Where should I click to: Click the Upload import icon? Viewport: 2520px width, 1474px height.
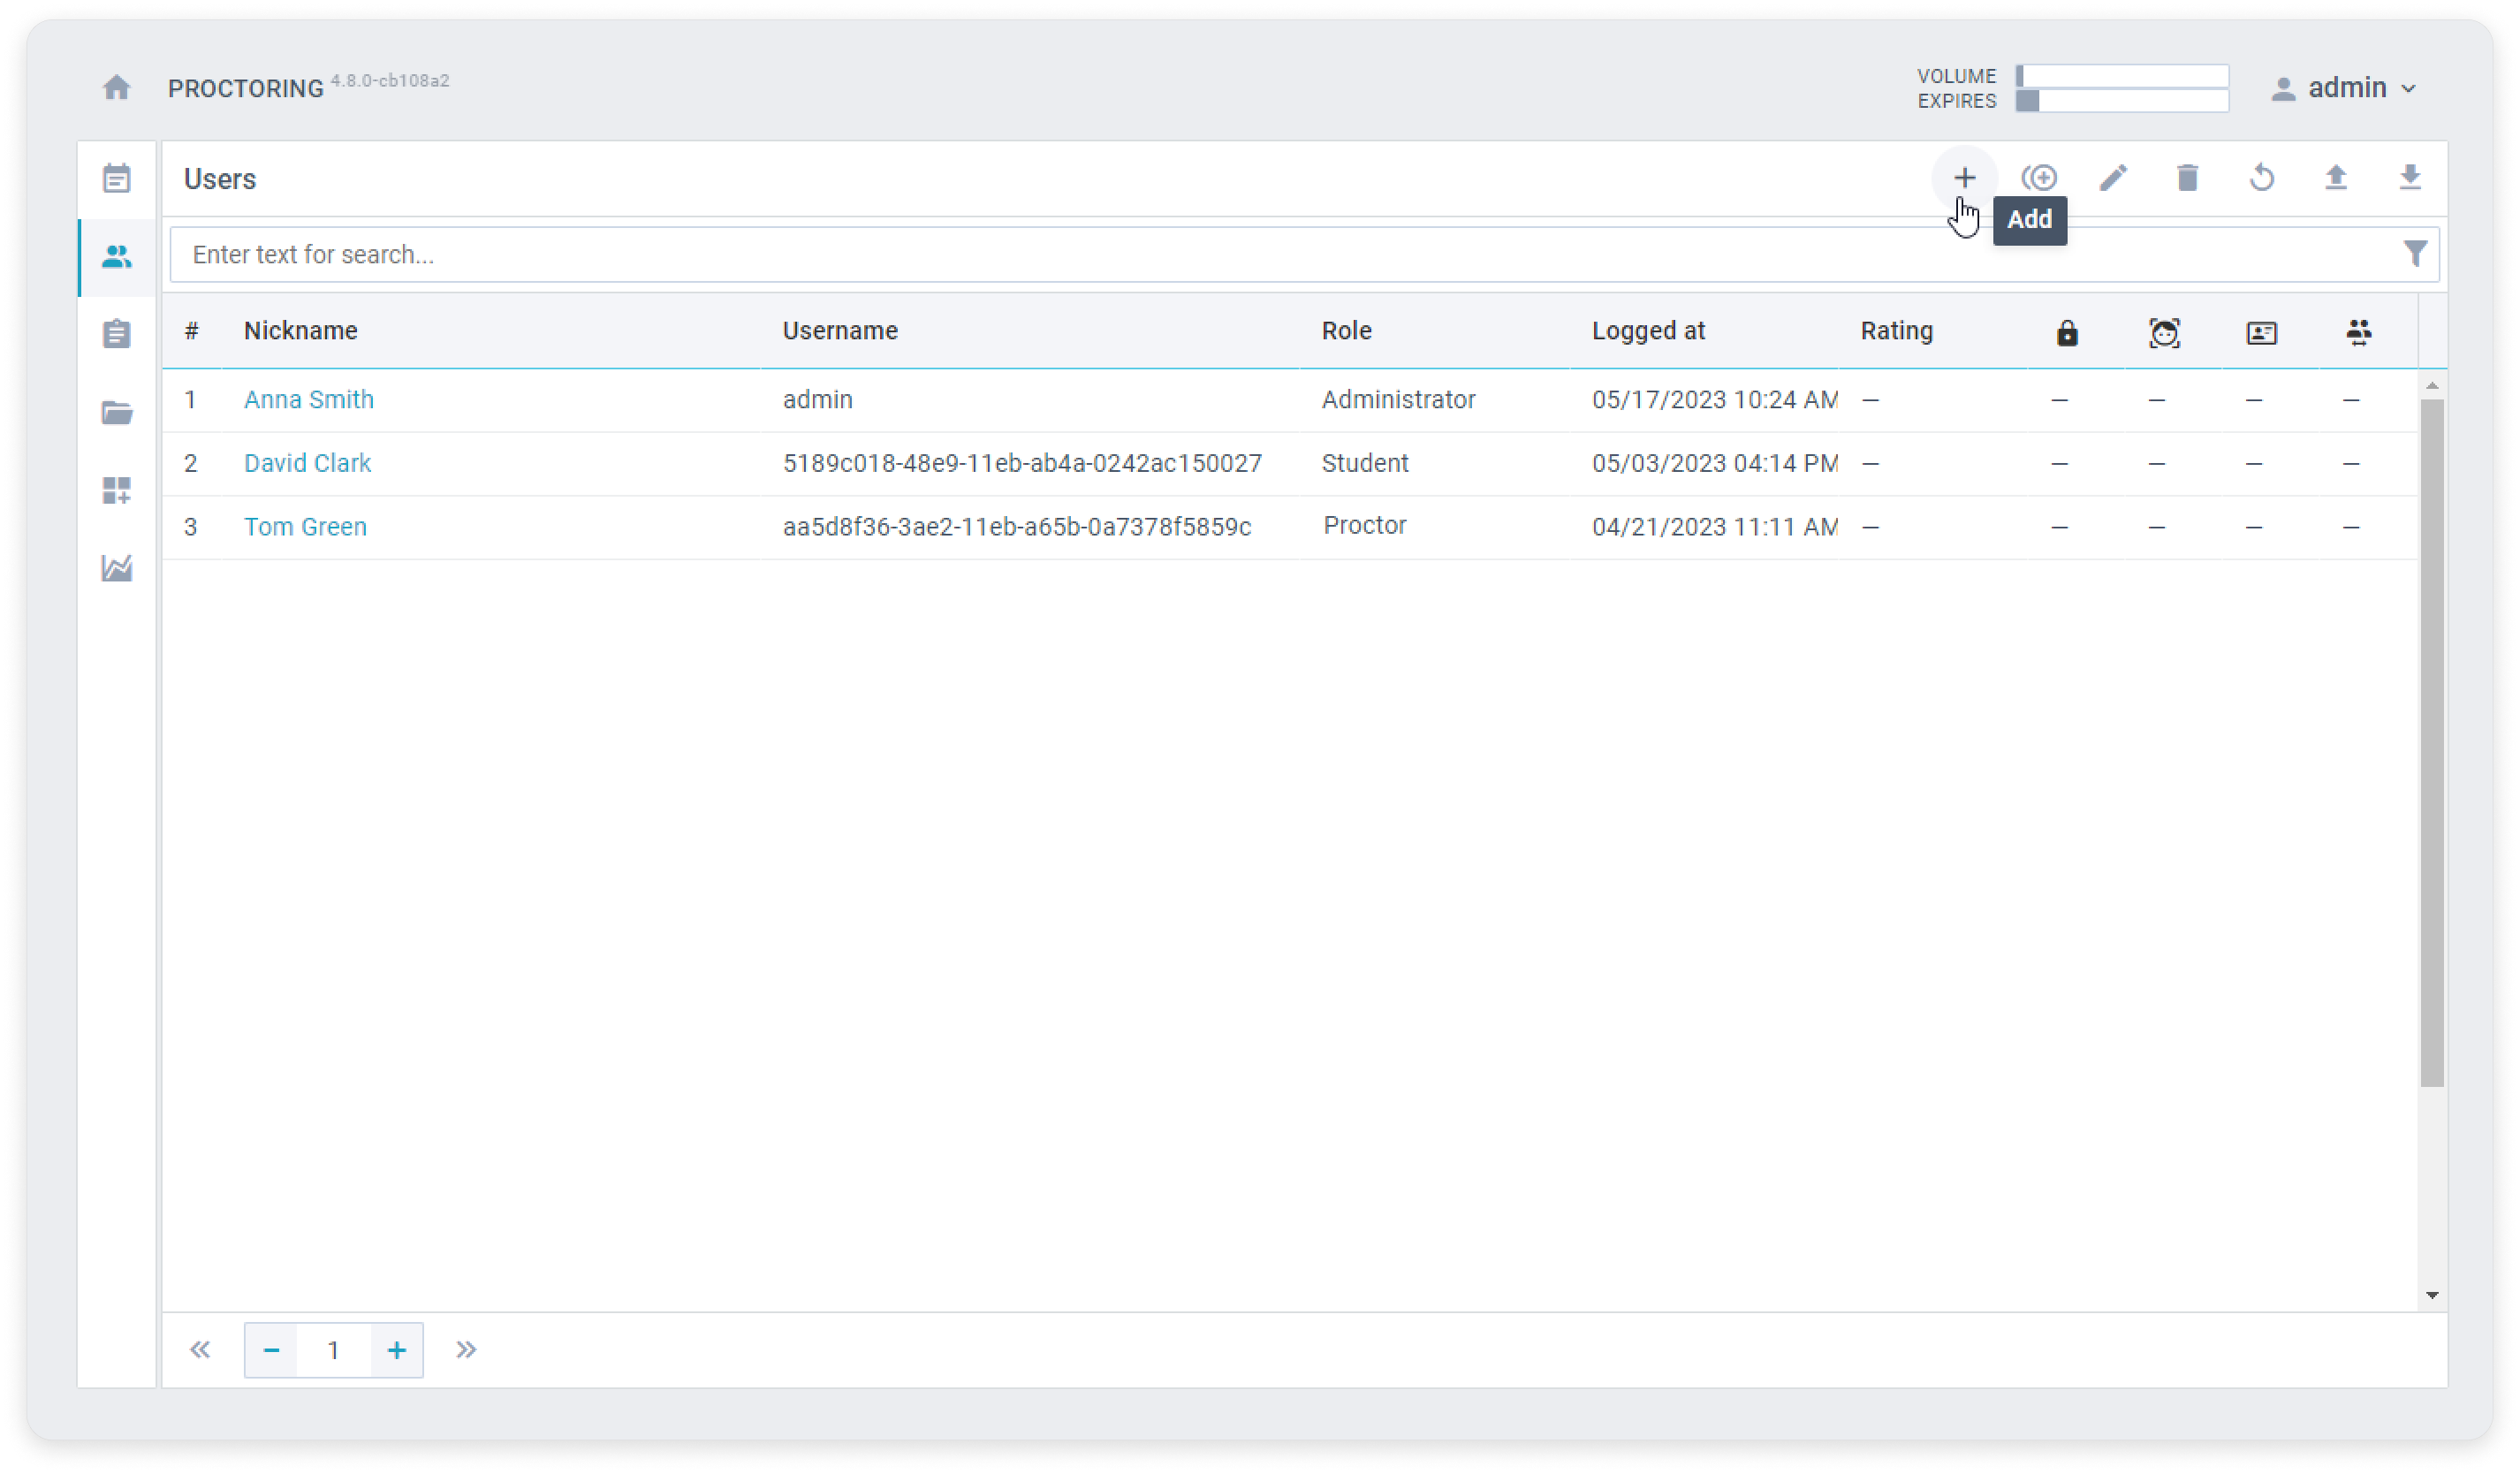click(2336, 178)
